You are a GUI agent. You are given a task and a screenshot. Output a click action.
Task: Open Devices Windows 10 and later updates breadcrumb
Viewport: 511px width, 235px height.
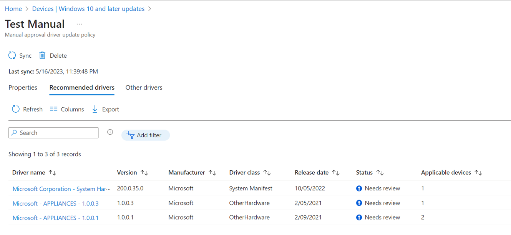(88, 9)
